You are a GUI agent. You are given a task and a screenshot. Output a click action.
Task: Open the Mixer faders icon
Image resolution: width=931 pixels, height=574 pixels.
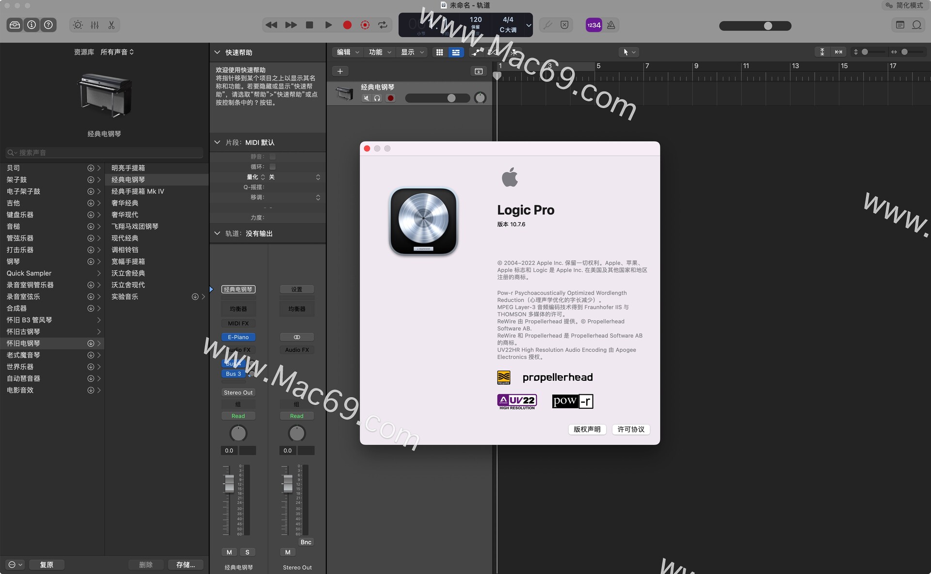point(95,25)
